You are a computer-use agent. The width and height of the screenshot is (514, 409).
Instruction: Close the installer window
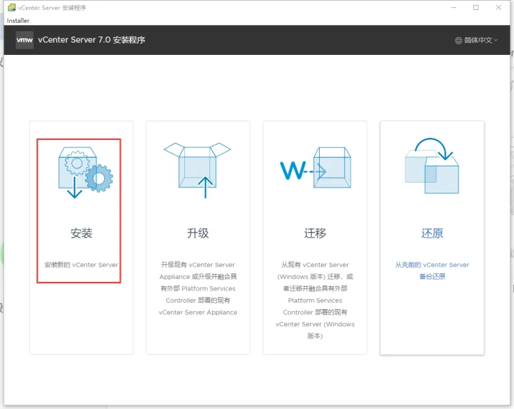point(498,8)
